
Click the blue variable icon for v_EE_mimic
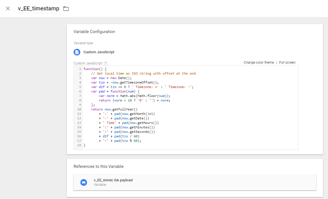(x=84, y=182)
